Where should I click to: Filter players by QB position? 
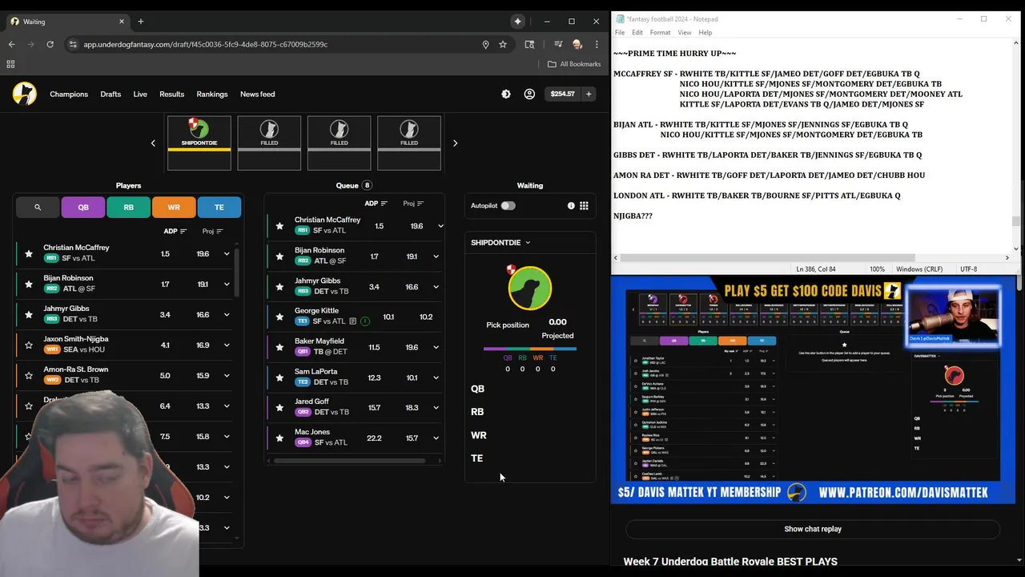point(83,207)
